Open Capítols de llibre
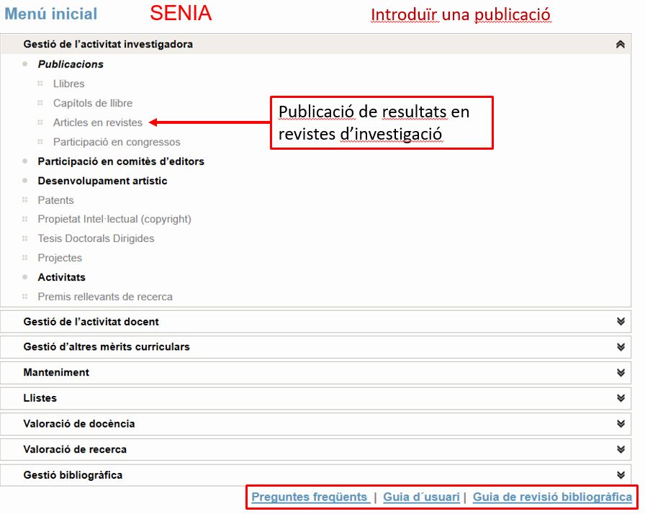645x514 pixels. click(93, 103)
